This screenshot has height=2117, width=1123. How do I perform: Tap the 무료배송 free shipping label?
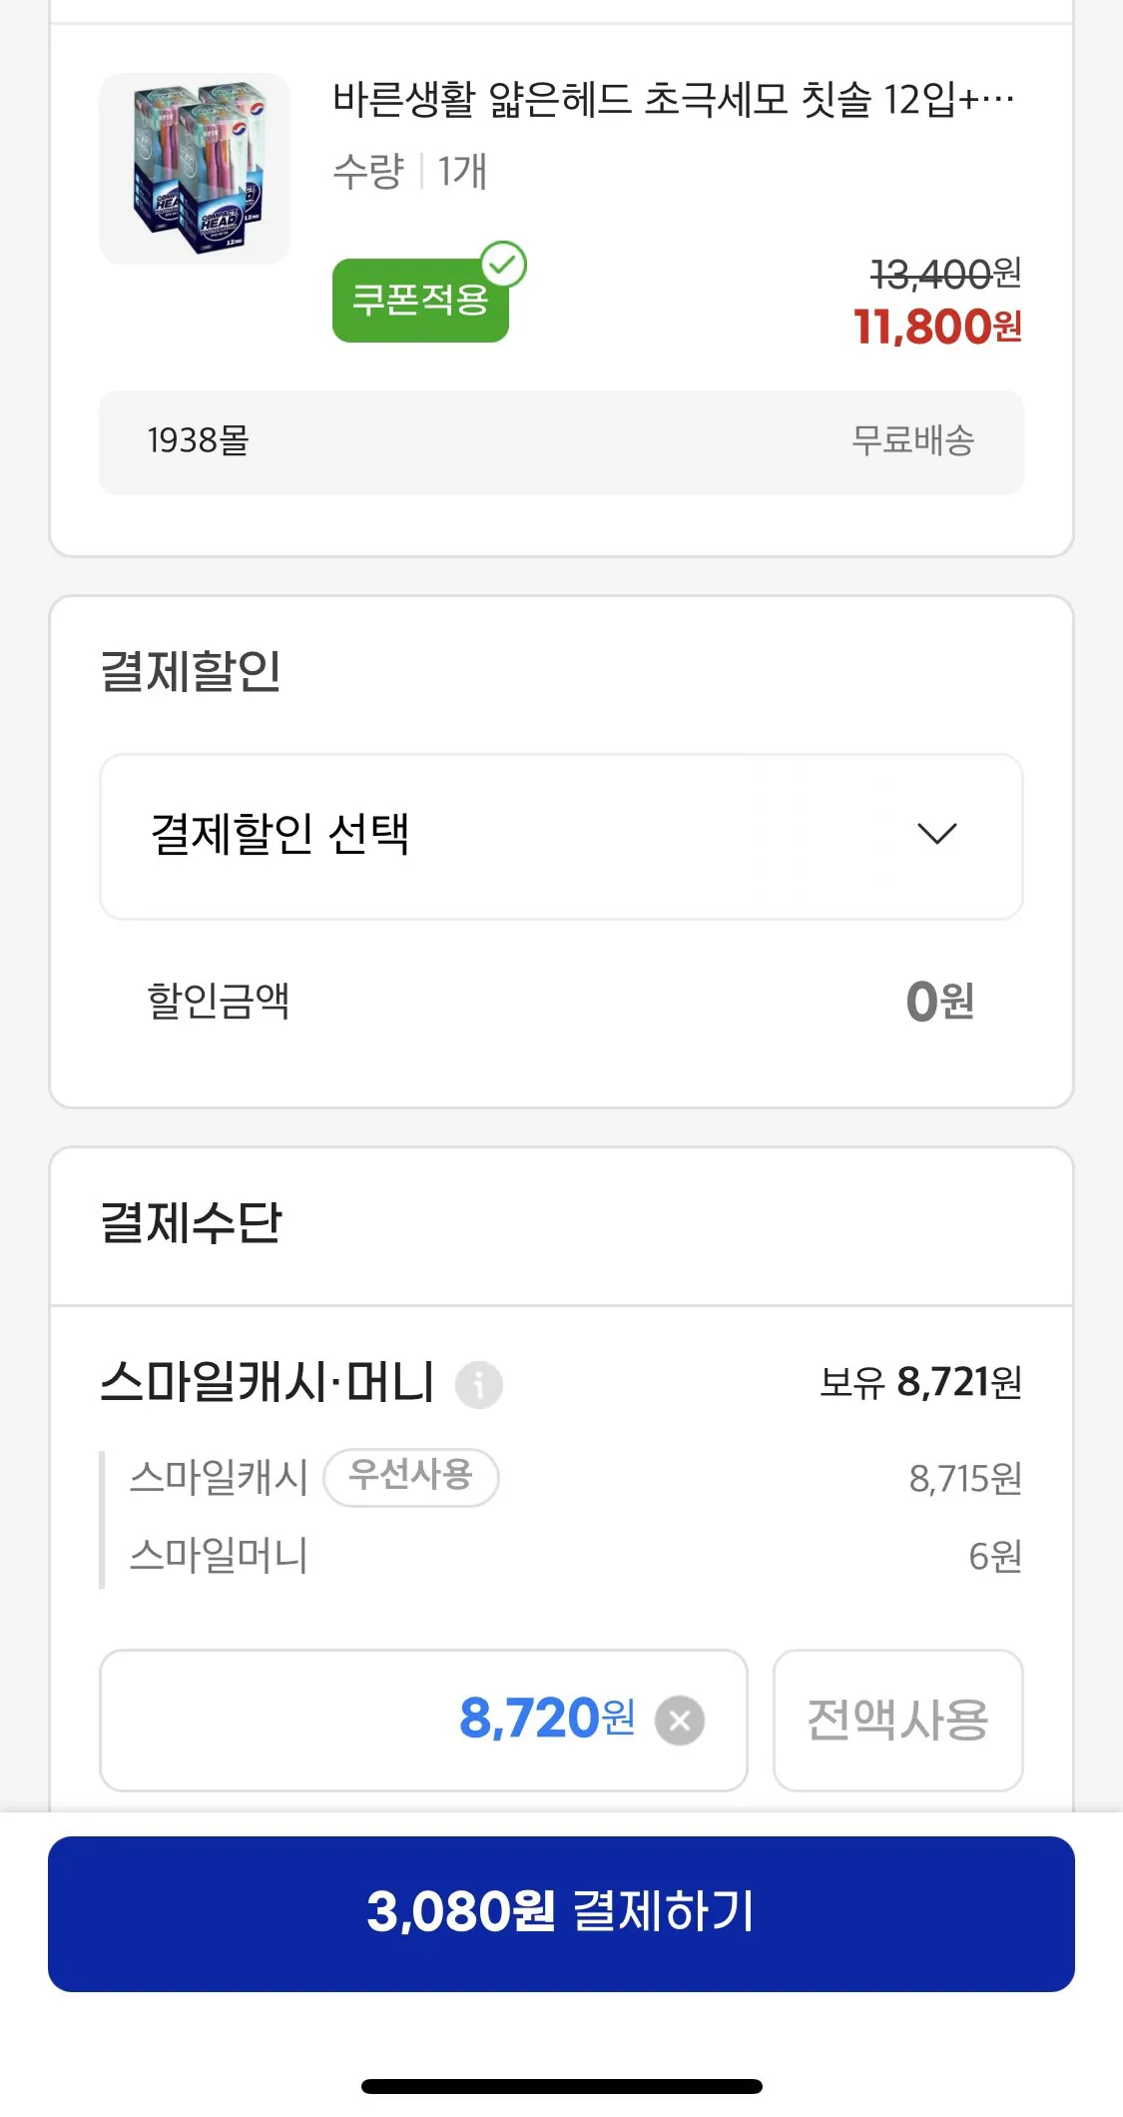click(x=912, y=440)
